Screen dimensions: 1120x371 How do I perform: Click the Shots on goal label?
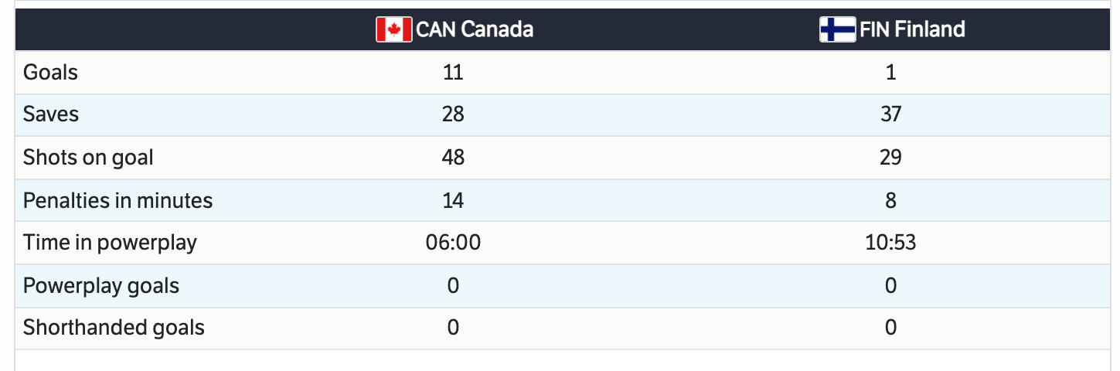tap(88, 158)
